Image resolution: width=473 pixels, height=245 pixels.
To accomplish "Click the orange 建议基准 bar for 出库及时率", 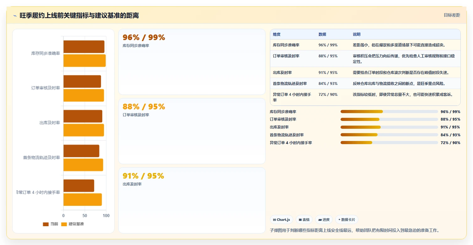I will [x=83, y=130].
